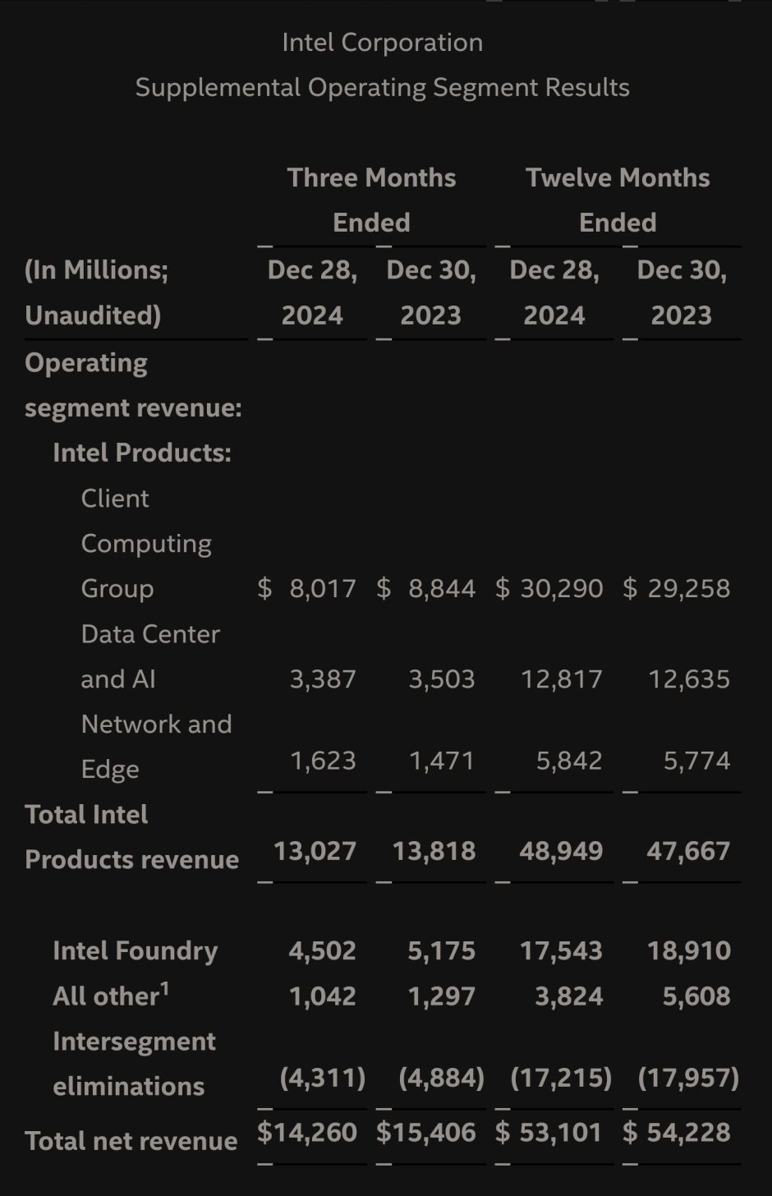Click Data Center and AI value 3,387
This screenshot has width=772, height=1196.
click(323, 678)
